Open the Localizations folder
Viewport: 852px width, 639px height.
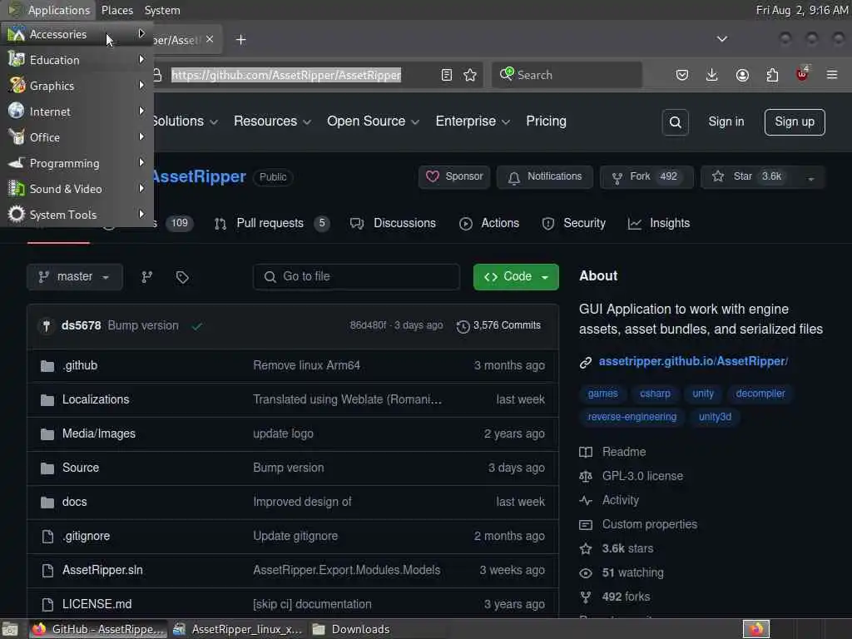point(96,399)
